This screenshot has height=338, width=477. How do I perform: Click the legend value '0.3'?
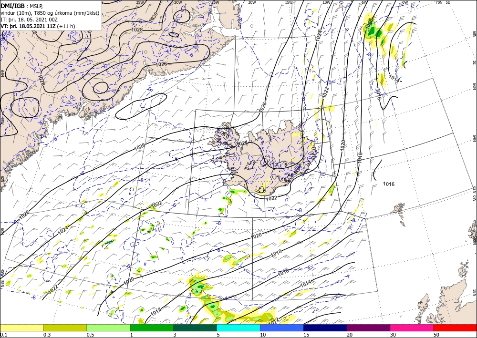47,335
